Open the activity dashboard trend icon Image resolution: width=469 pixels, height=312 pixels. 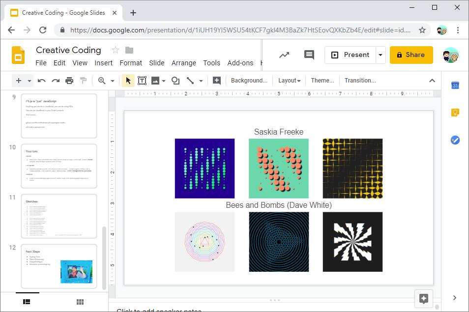[x=284, y=55]
